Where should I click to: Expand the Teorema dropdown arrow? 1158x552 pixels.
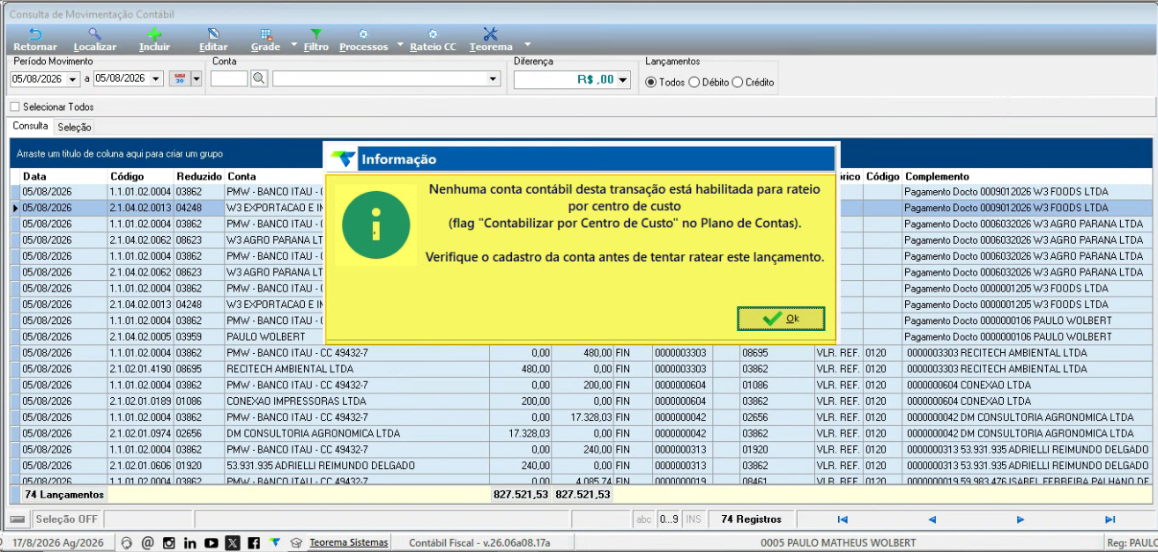(x=527, y=44)
